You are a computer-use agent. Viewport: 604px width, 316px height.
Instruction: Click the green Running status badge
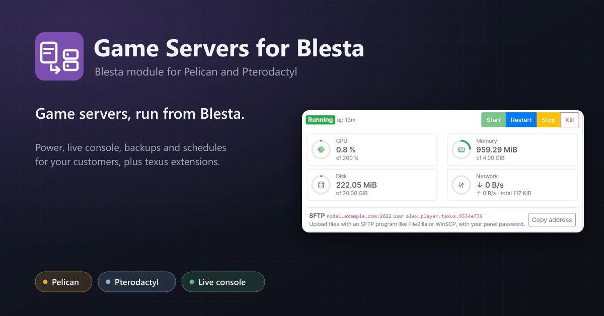point(320,120)
